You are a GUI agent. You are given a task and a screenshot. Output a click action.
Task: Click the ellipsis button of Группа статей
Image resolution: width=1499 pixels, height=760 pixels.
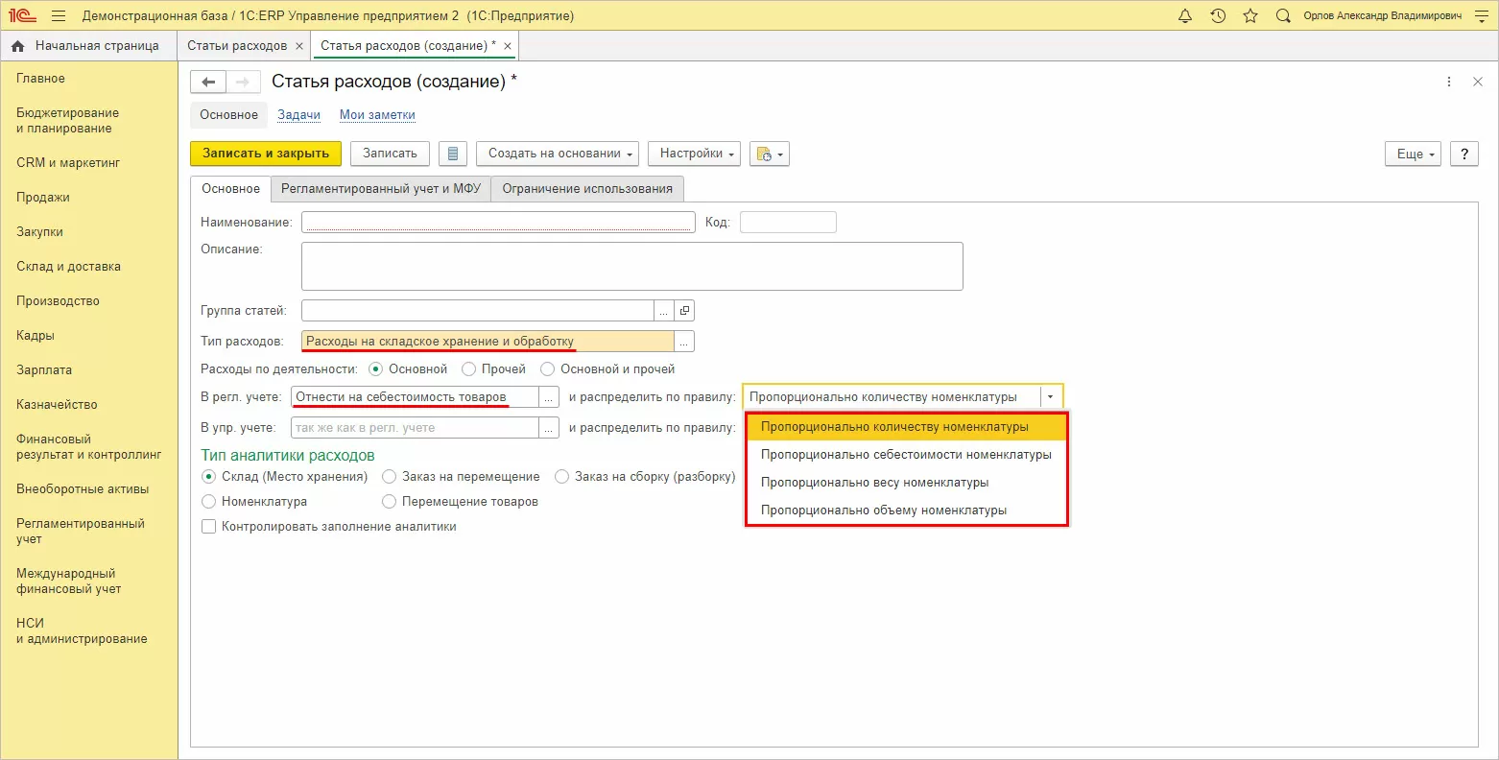[664, 311]
